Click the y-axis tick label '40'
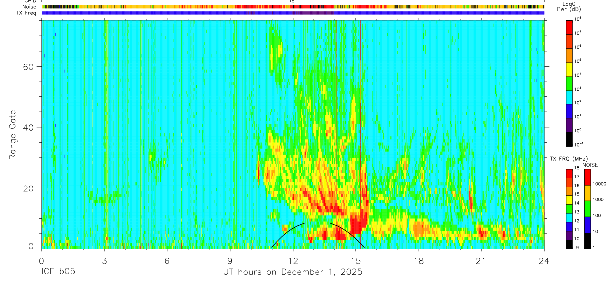612x282 pixels. click(29, 127)
